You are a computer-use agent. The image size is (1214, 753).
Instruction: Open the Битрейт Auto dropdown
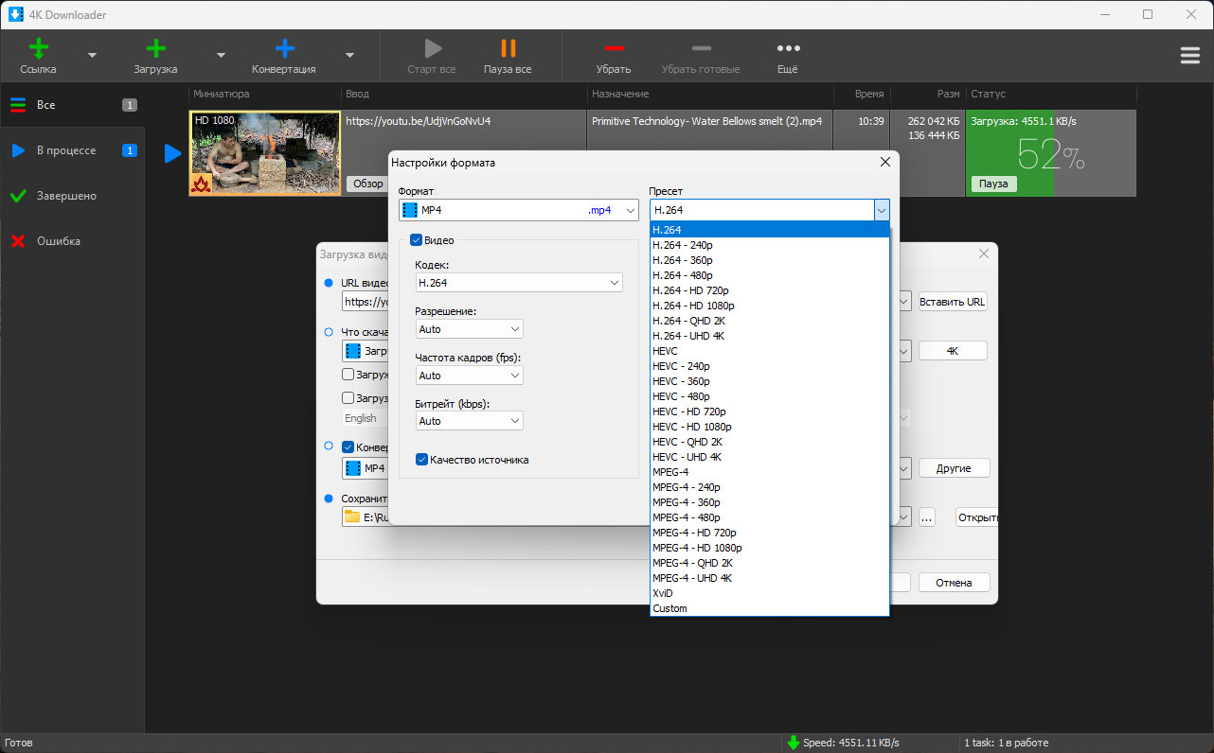(x=469, y=421)
